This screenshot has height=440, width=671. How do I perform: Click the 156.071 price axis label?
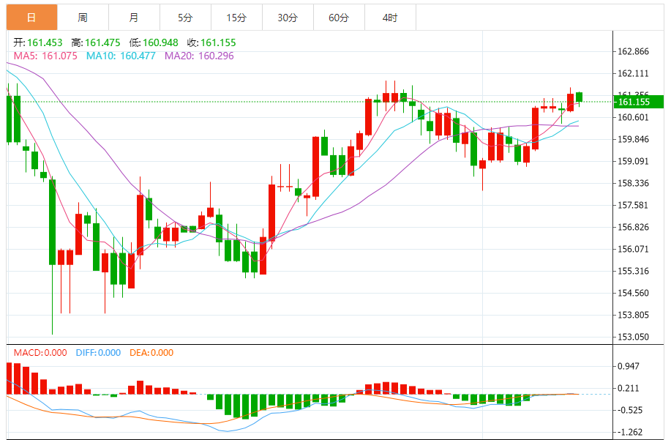[x=634, y=249]
